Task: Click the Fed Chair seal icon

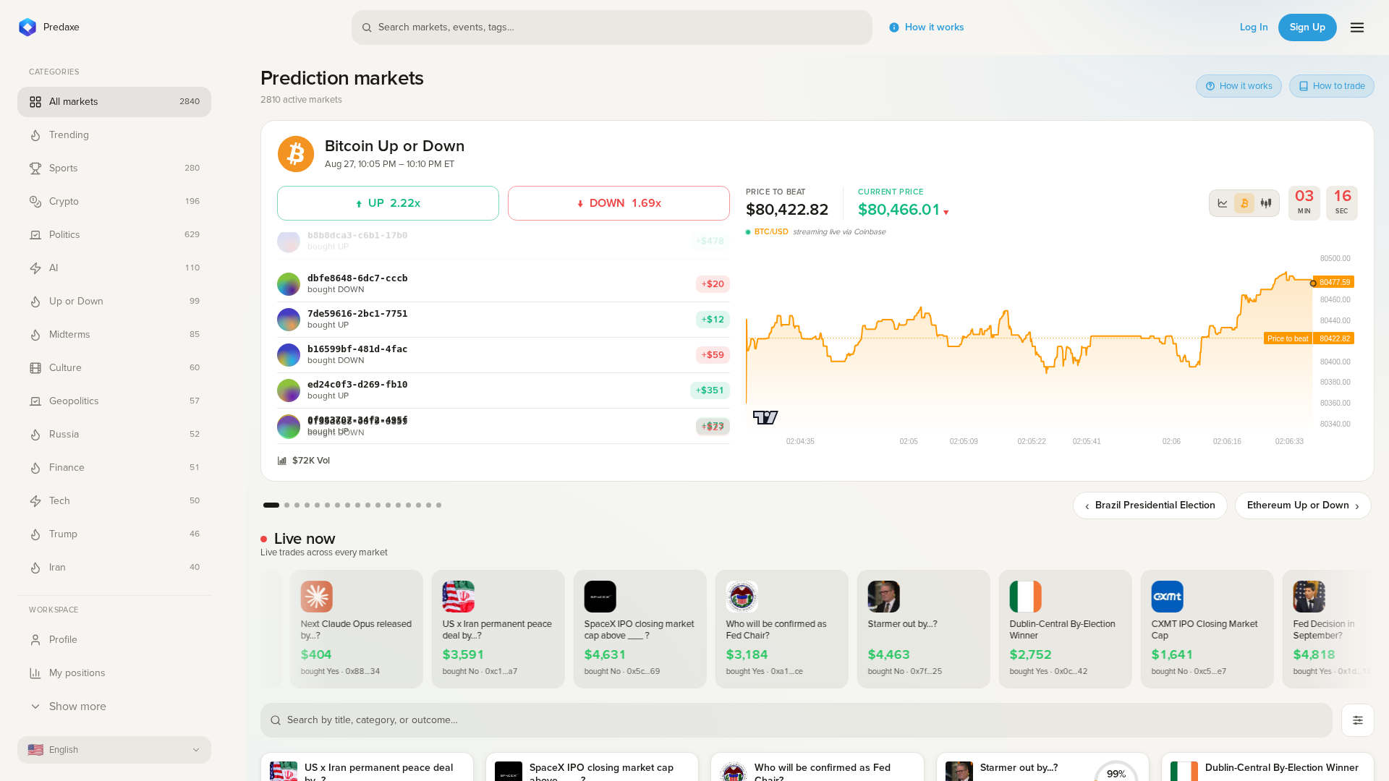Action: pyautogui.click(x=742, y=597)
